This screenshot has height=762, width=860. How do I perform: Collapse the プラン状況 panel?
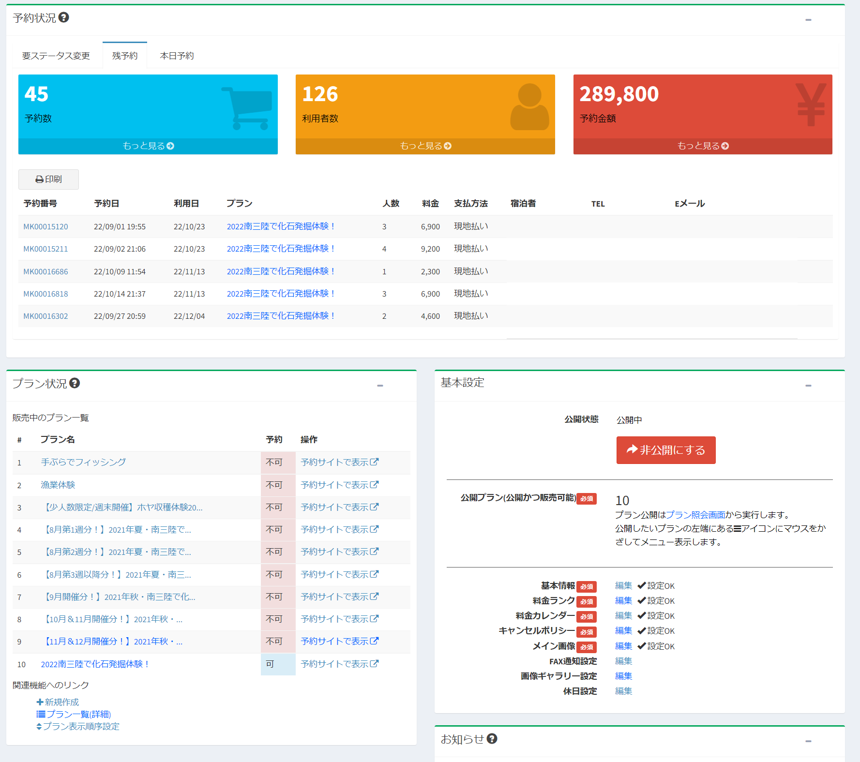pyautogui.click(x=380, y=386)
